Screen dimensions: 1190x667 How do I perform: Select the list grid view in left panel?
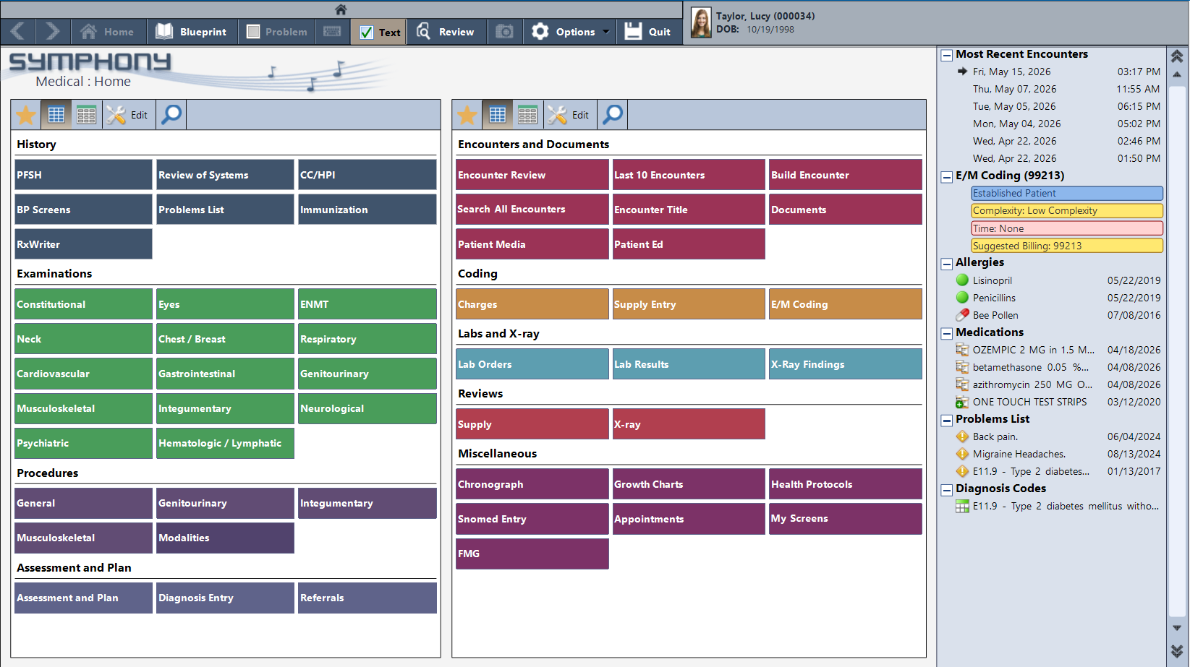(86, 115)
